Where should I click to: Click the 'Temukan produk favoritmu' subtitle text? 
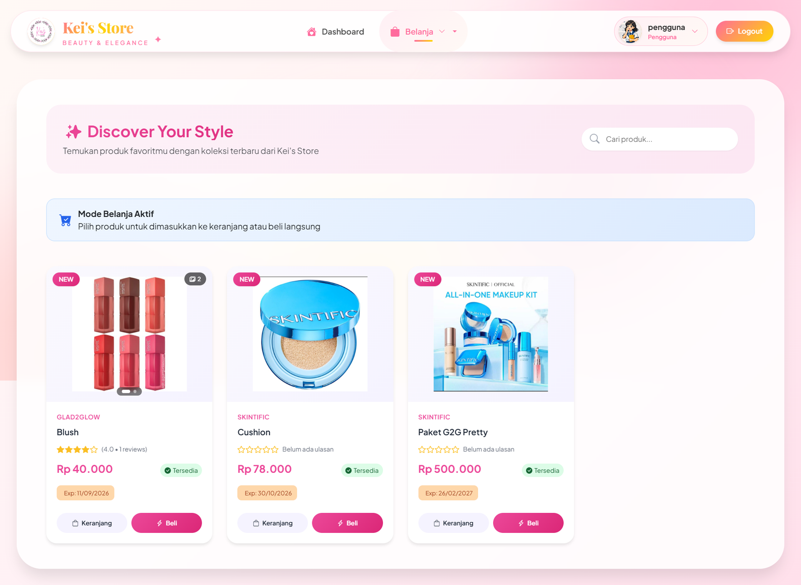click(191, 151)
